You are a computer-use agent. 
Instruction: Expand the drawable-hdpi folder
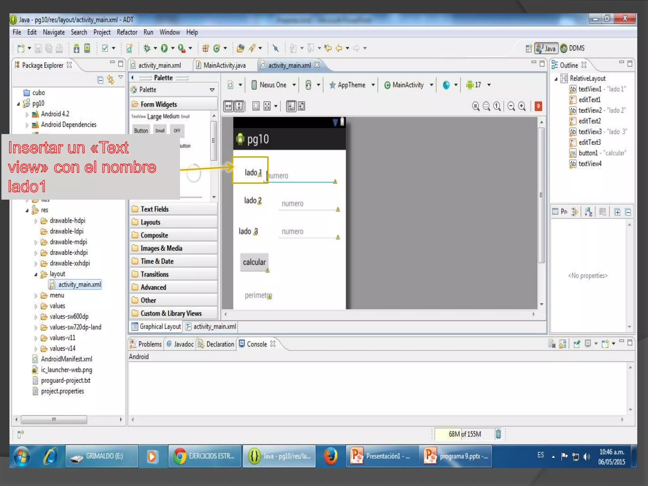tap(36, 221)
